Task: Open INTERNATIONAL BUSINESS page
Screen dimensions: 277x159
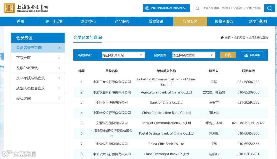Action: 166,8
